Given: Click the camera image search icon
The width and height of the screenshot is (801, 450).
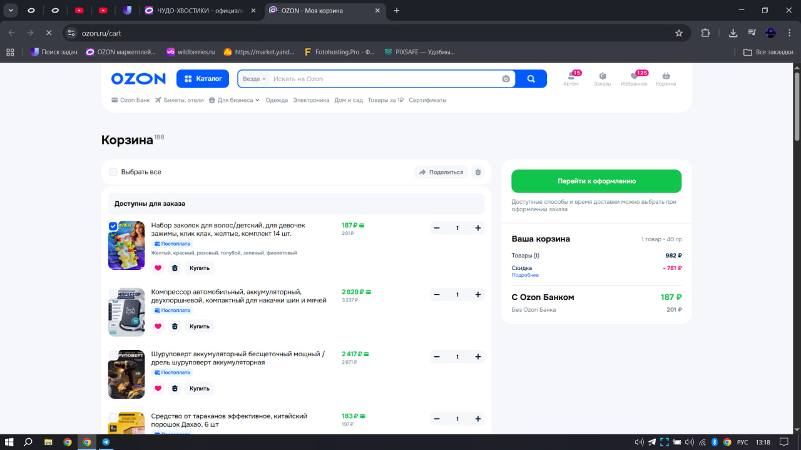Looking at the screenshot, I should click(x=506, y=79).
